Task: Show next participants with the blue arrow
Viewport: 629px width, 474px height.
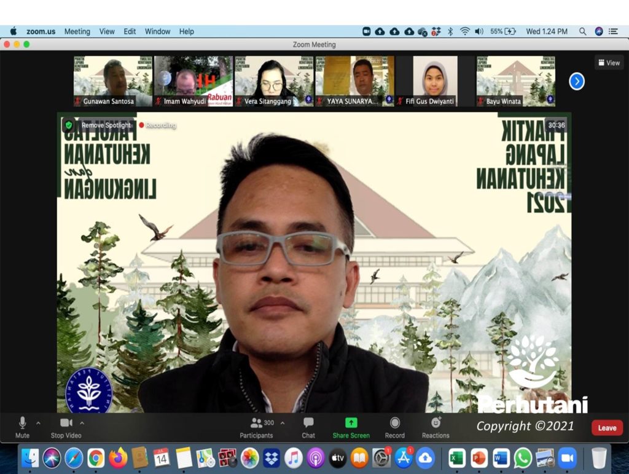Action: [x=576, y=81]
